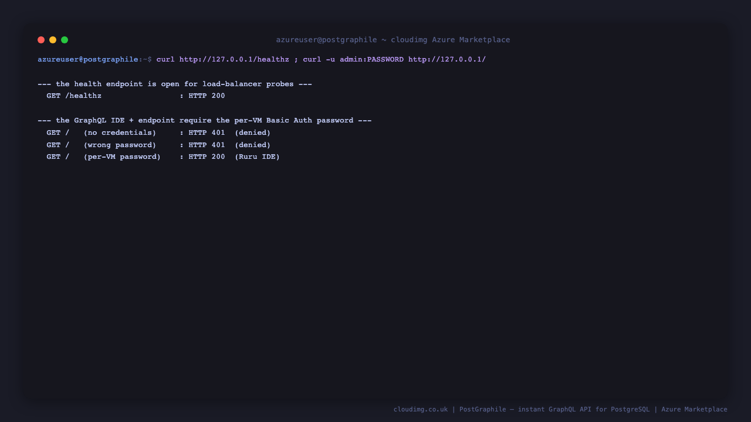Click the '(Ruru IDE)' text

258,157
